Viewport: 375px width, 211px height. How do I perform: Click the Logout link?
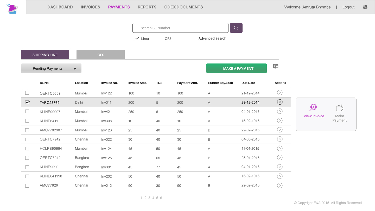click(348, 7)
